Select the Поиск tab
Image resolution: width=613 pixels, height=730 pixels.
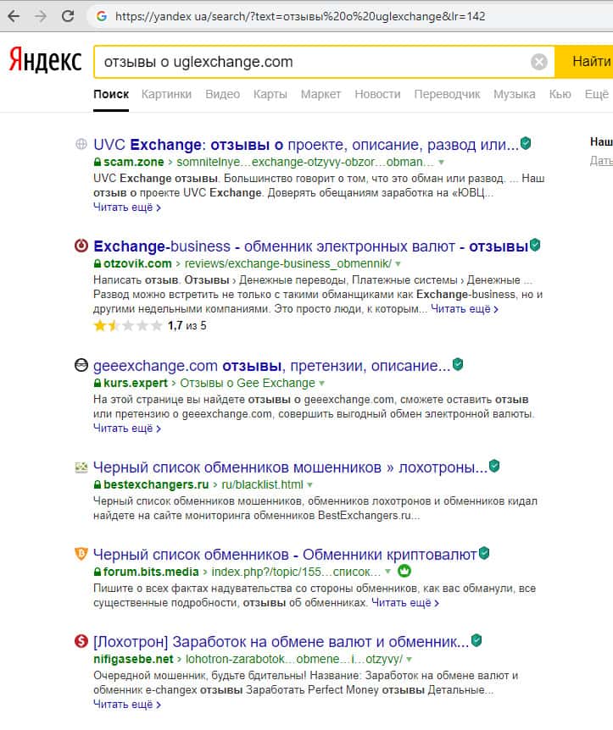(111, 95)
